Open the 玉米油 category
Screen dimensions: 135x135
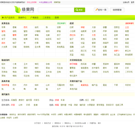point(49,72)
